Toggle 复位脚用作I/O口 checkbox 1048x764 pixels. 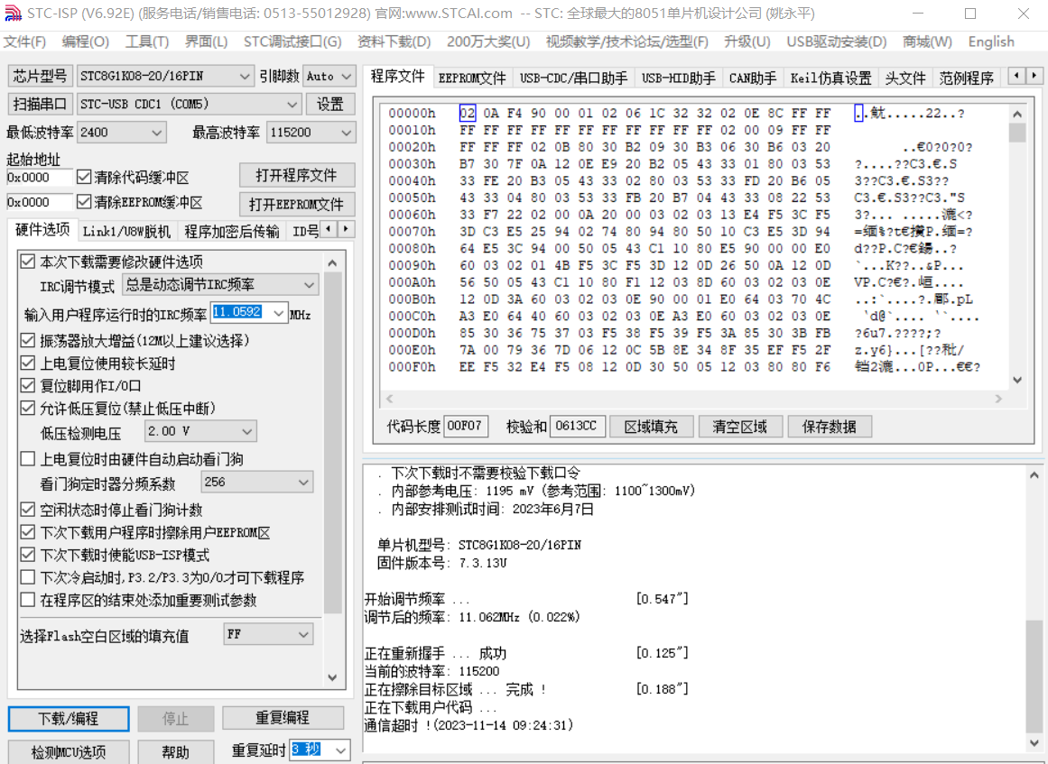click(27, 385)
